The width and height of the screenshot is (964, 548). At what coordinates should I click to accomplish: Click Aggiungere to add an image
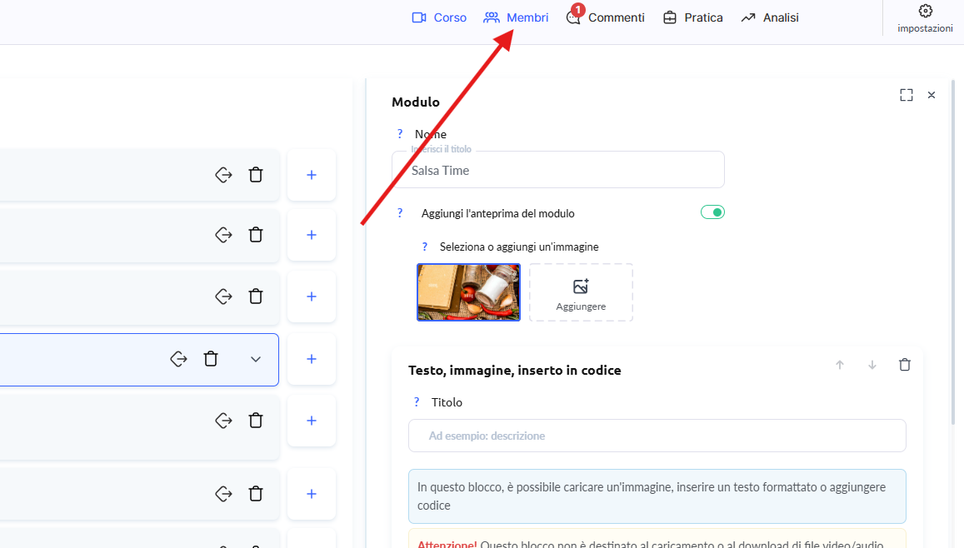coord(581,292)
